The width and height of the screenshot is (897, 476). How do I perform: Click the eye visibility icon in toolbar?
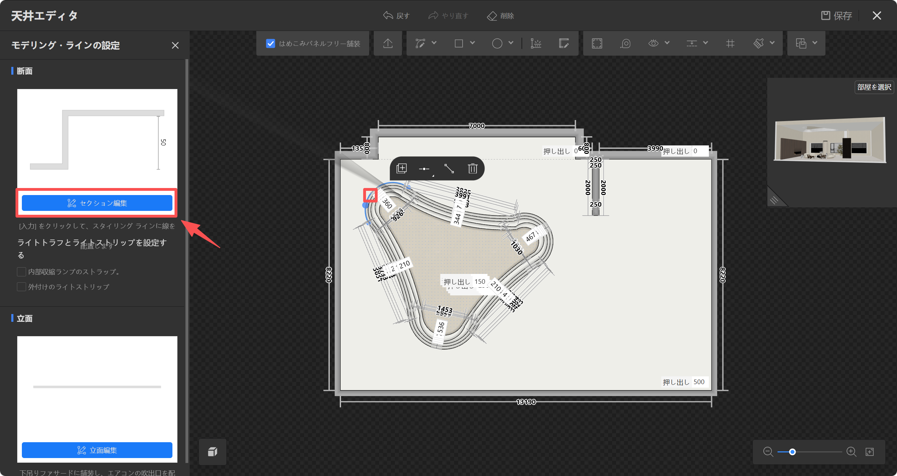(x=653, y=43)
